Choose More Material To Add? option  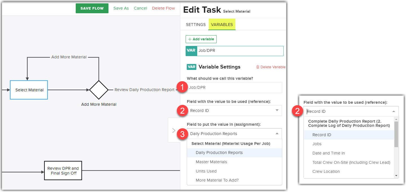point(235,180)
